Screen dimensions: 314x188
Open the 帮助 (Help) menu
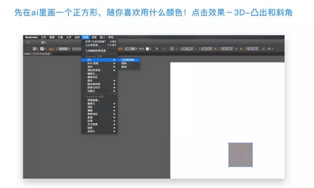pyautogui.click(x=111, y=37)
